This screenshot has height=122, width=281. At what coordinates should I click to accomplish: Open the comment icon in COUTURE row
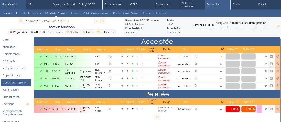pos(266,56)
